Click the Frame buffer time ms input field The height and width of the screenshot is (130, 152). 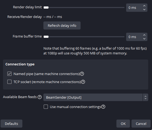point(134,37)
